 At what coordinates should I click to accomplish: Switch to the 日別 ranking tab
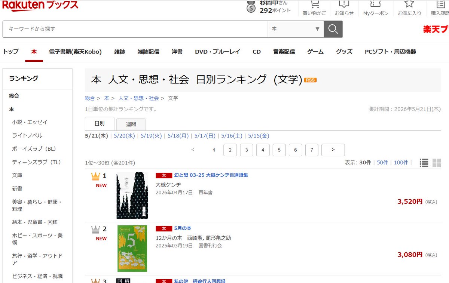(100, 124)
